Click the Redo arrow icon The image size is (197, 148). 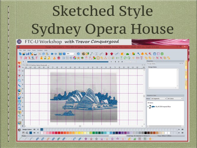coord(56,54)
